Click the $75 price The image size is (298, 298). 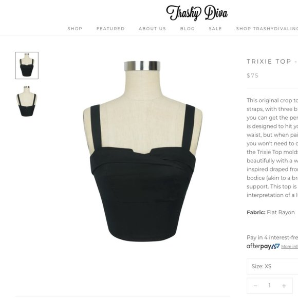[253, 76]
